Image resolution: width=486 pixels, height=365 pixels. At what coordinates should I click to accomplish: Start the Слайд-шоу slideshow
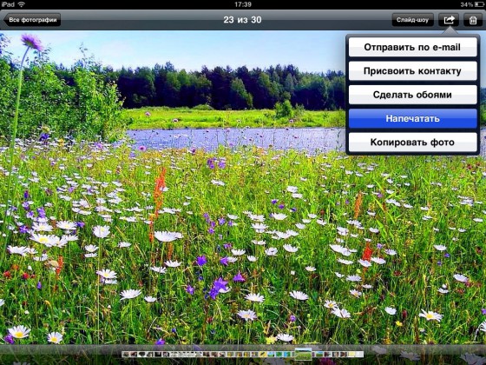coord(412,20)
